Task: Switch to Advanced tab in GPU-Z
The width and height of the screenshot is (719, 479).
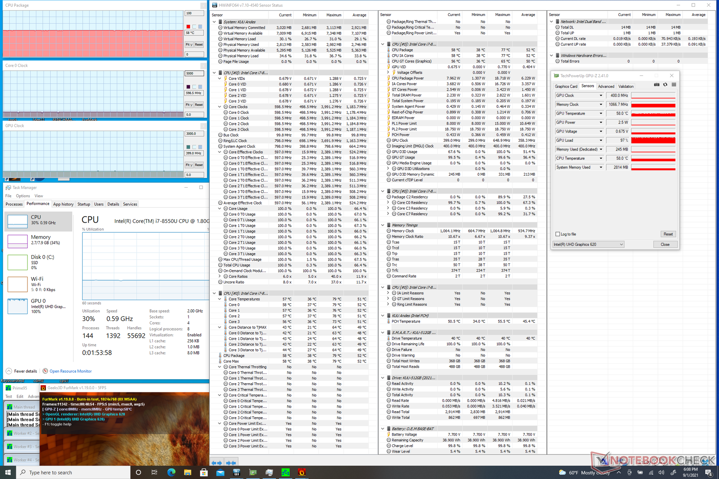Action: tap(606, 86)
